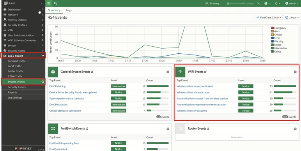Expand the VPN menu
301x151 pixels.
(x=23, y=30)
